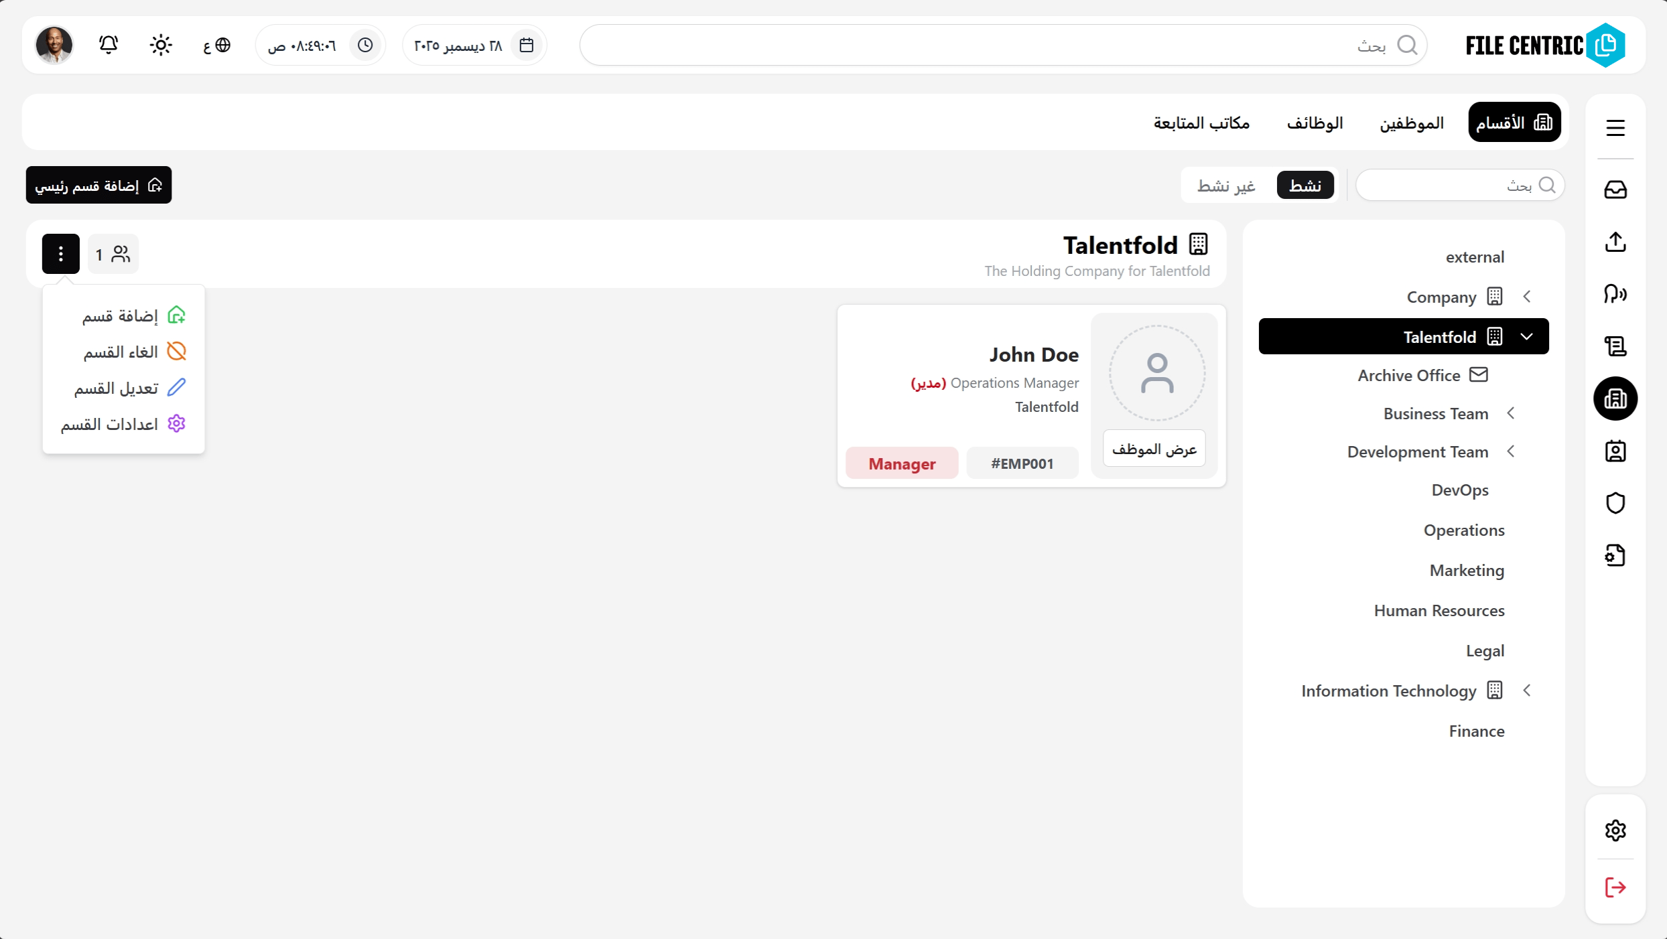
Task: Open the notifications bell icon
Action: tap(108, 44)
